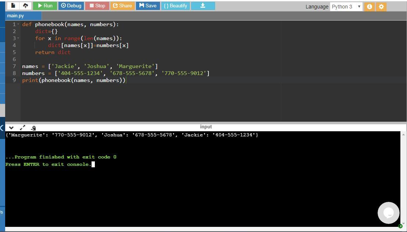Click the orange info icon
Screen dimensions: 407x232
(369, 7)
